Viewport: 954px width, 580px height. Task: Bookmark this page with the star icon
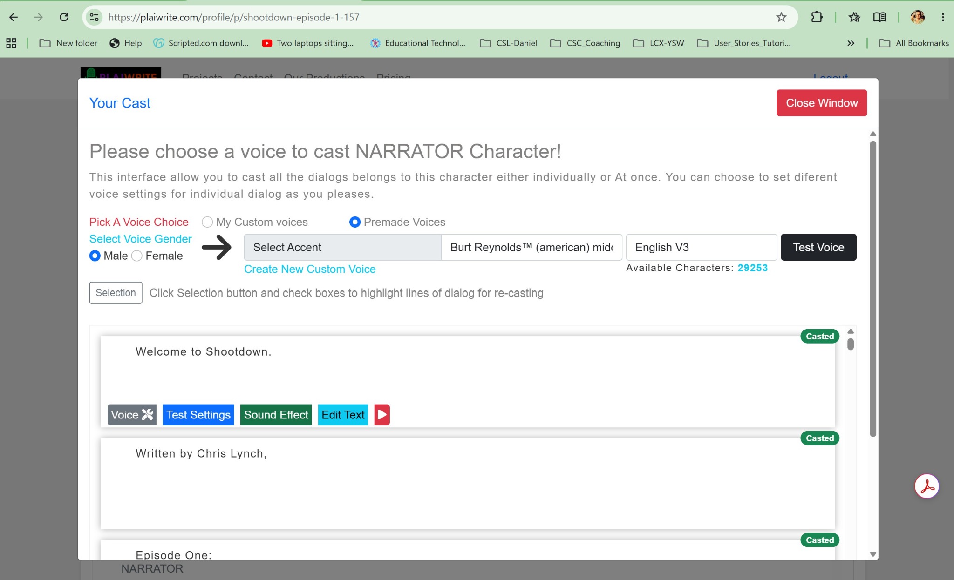click(x=781, y=17)
